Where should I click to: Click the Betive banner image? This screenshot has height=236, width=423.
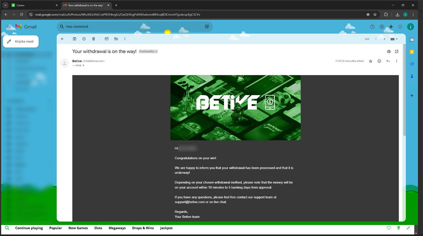(x=235, y=107)
